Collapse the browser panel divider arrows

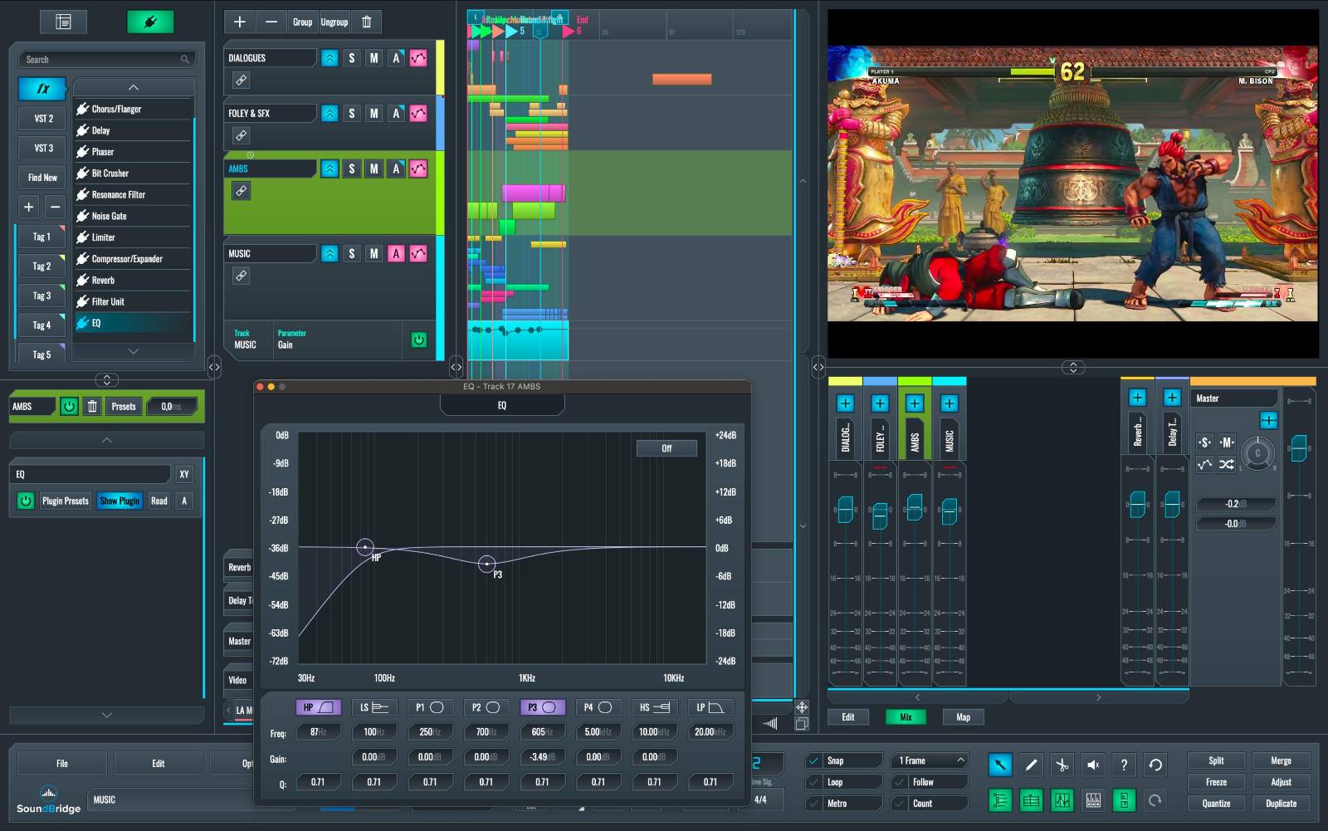click(x=214, y=366)
